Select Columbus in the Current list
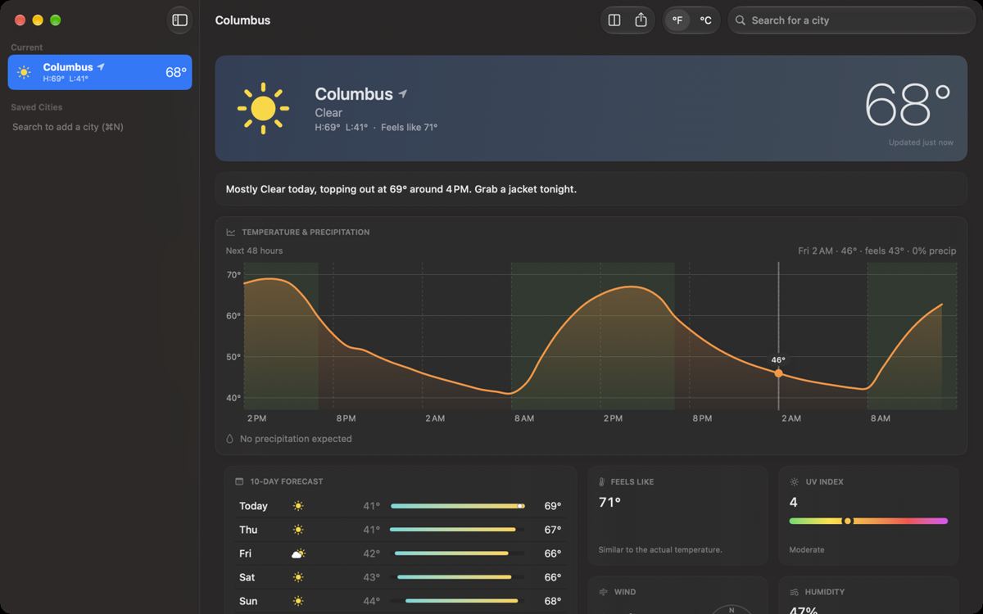Image resolution: width=983 pixels, height=614 pixels. [100, 72]
